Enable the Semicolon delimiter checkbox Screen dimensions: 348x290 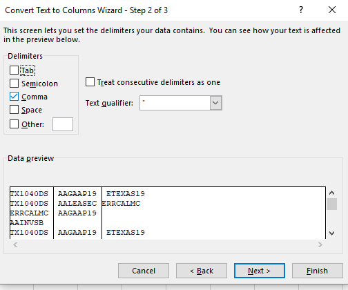(14, 84)
